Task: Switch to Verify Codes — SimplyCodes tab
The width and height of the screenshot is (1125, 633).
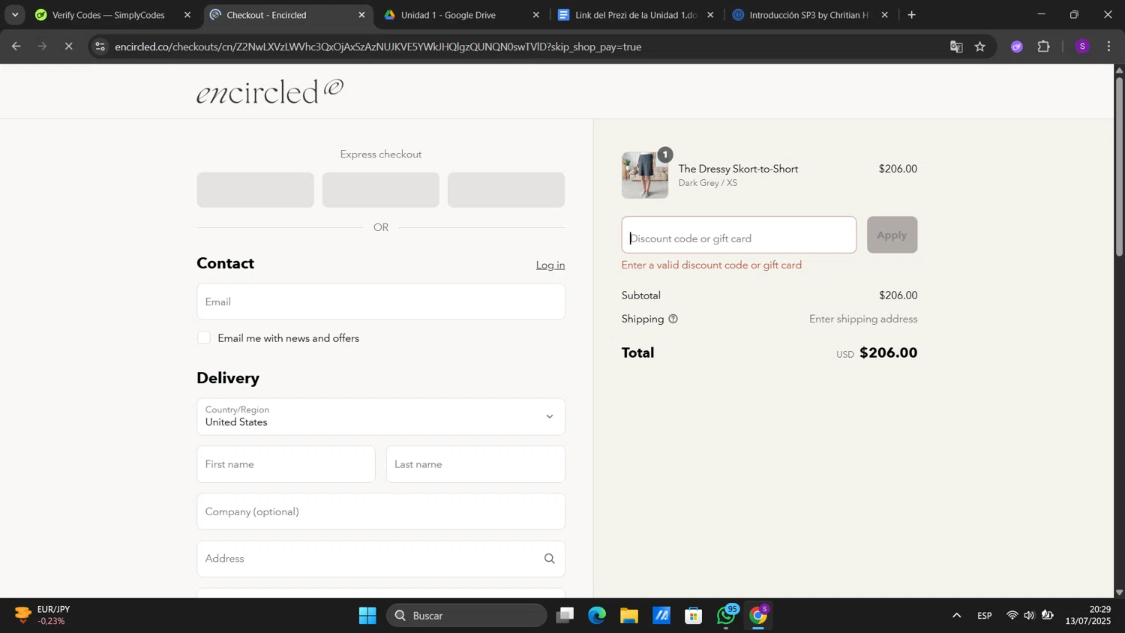Action: (109, 15)
